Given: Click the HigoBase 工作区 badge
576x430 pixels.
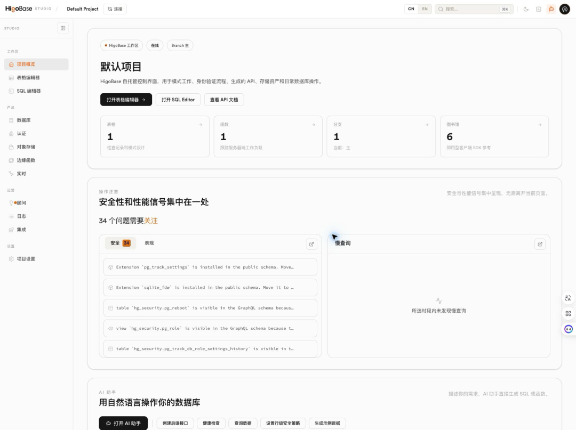Looking at the screenshot, I should (x=122, y=45).
